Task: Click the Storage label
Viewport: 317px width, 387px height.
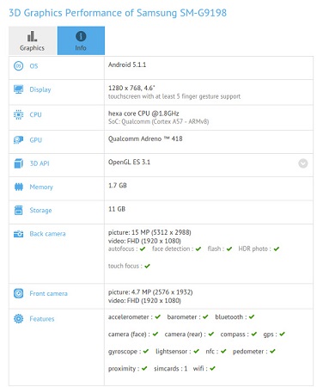Action: pyautogui.click(x=41, y=211)
